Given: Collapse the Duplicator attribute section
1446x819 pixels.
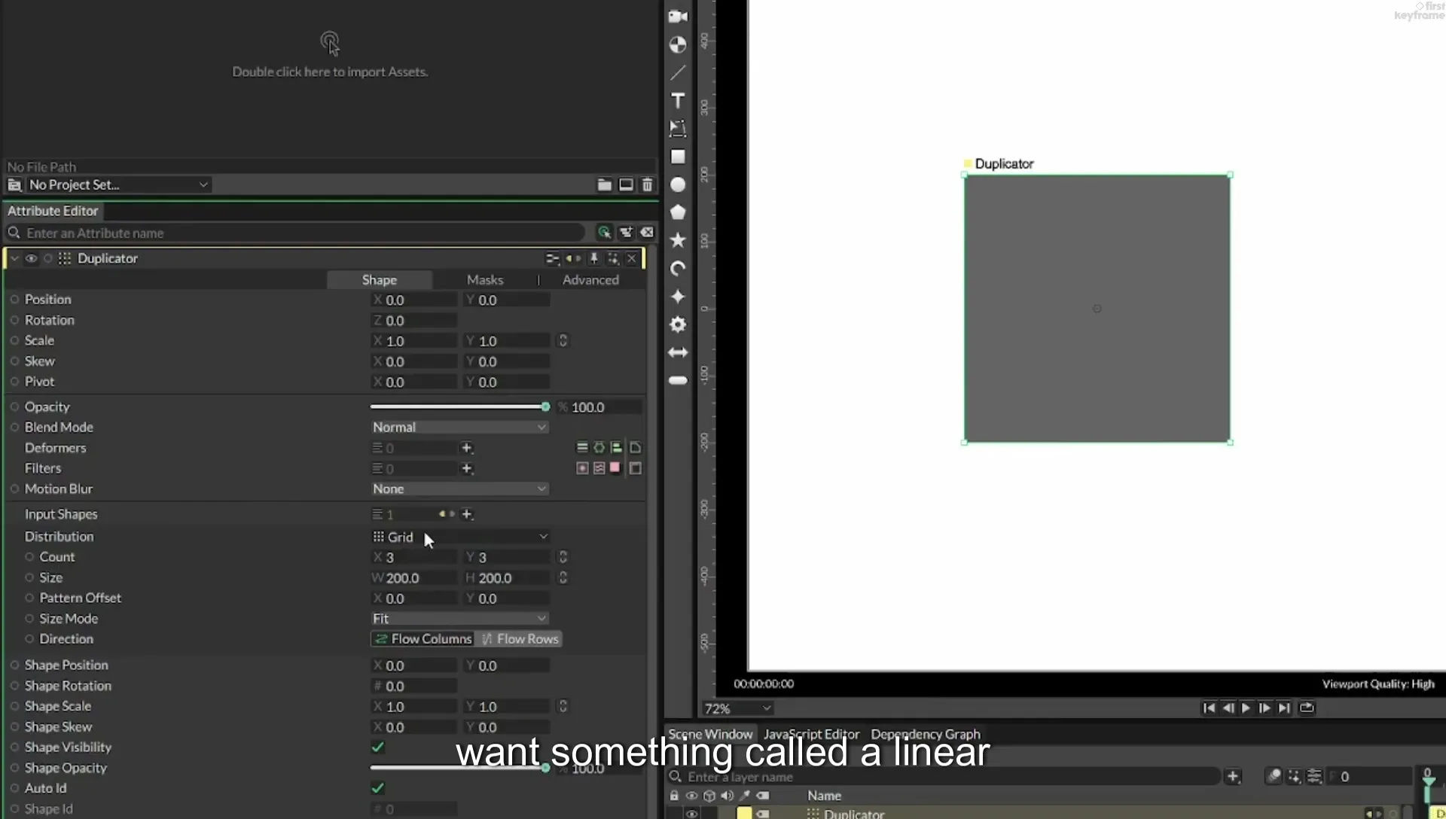Looking at the screenshot, I should [x=14, y=258].
